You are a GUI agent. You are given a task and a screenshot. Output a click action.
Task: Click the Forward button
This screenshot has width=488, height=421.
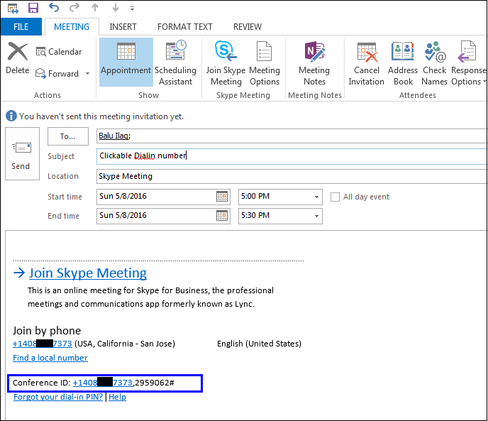click(x=57, y=74)
